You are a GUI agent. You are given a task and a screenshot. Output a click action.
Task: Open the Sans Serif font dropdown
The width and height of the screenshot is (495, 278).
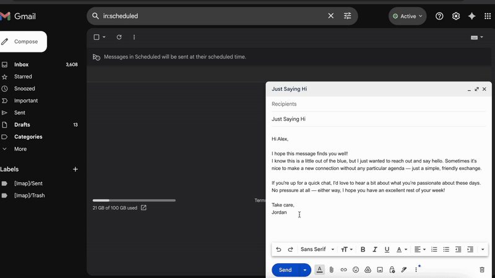[x=317, y=250]
